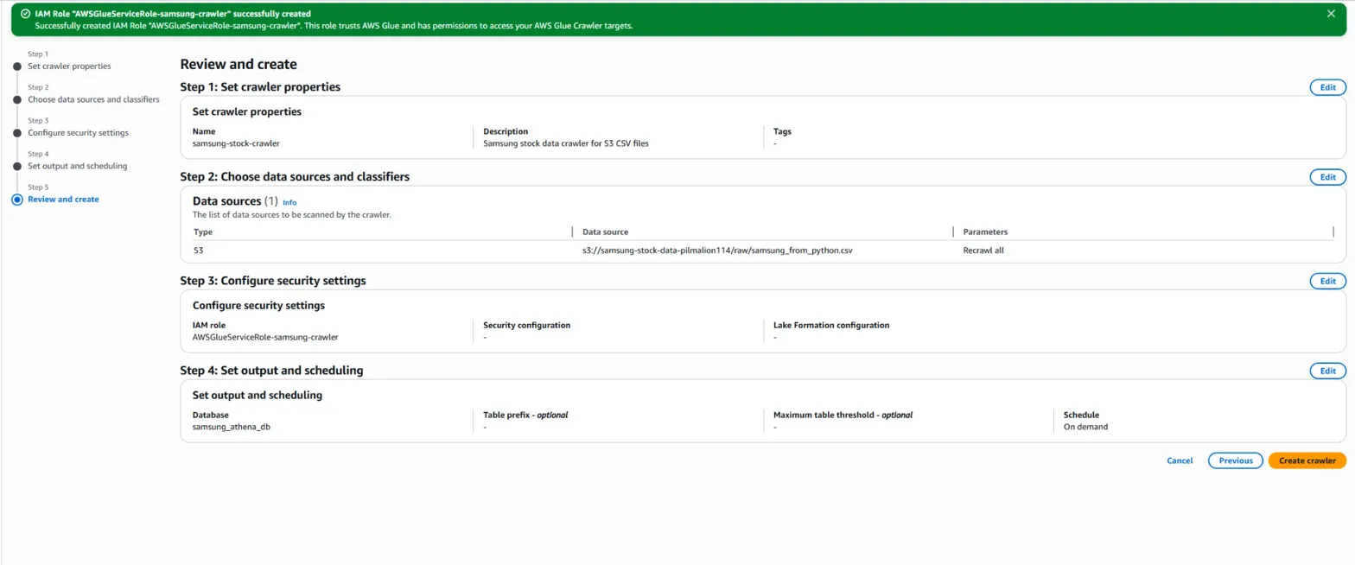
Task: Click the Step 1 bullet indicator in sidebar
Action: (x=16, y=67)
